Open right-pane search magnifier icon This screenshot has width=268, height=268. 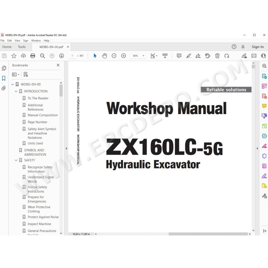click(x=264, y=66)
